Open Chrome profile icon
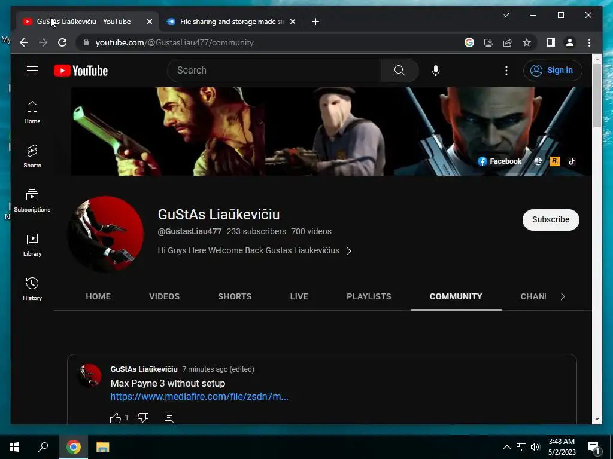Viewport: 613px width, 459px height. (x=570, y=42)
